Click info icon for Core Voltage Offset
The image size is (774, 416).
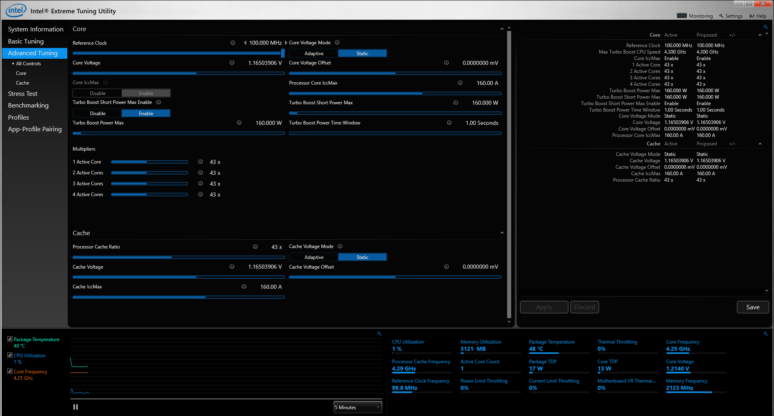pos(446,63)
